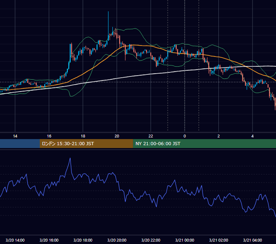Click the 22 hour axis label
The width and height of the screenshot is (276, 244).
[151, 136]
